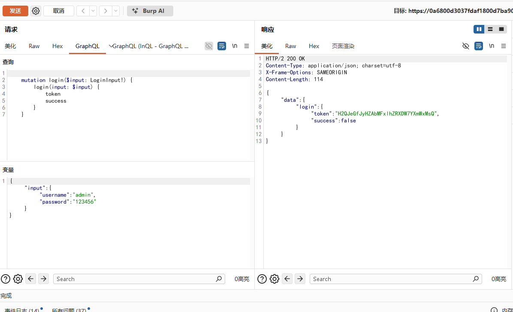This screenshot has width=513, height=312.
Task: Expand the history forward dropdown arrow
Action: pos(116,11)
